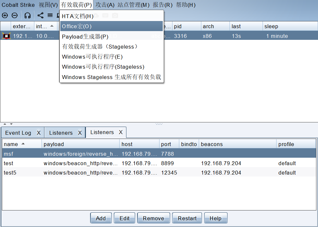318x227 pixels.
Task: Close the Event Log tab
Action: [39, 133]
